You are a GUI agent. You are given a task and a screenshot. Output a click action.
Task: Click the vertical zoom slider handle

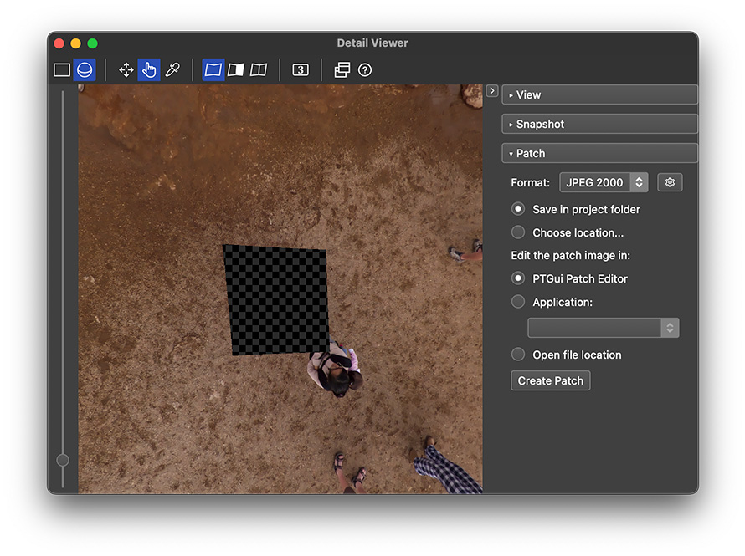coord(63,460)
